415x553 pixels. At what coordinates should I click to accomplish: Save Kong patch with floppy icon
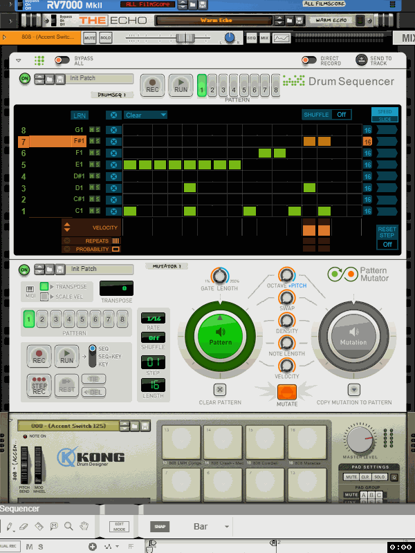point(145,426)
